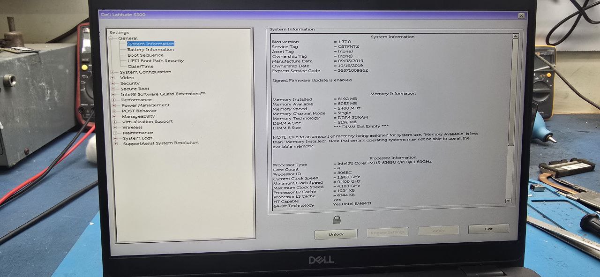600x277 pixels.
Task: Open Date/Time settings
Action: click(x=141, y=66)
